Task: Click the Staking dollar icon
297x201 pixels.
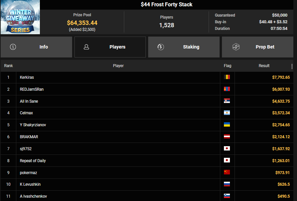Action: point(160,47)
